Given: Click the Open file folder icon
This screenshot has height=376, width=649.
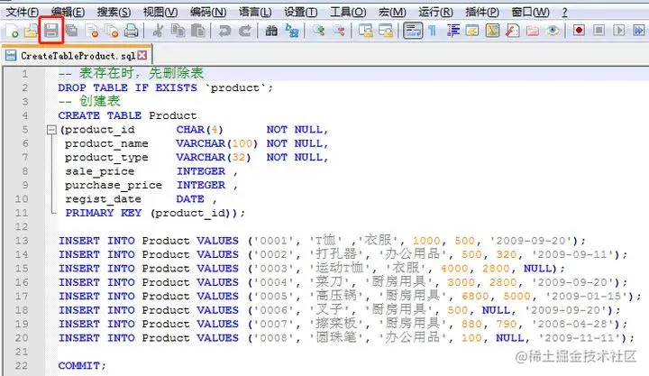Looking at the screenshot, I should (31, 31).
